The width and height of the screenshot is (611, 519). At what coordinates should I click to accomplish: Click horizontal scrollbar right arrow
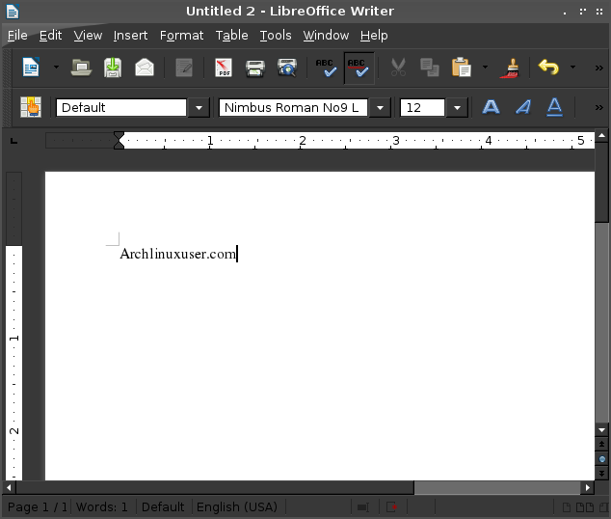(x=588, y=487)
